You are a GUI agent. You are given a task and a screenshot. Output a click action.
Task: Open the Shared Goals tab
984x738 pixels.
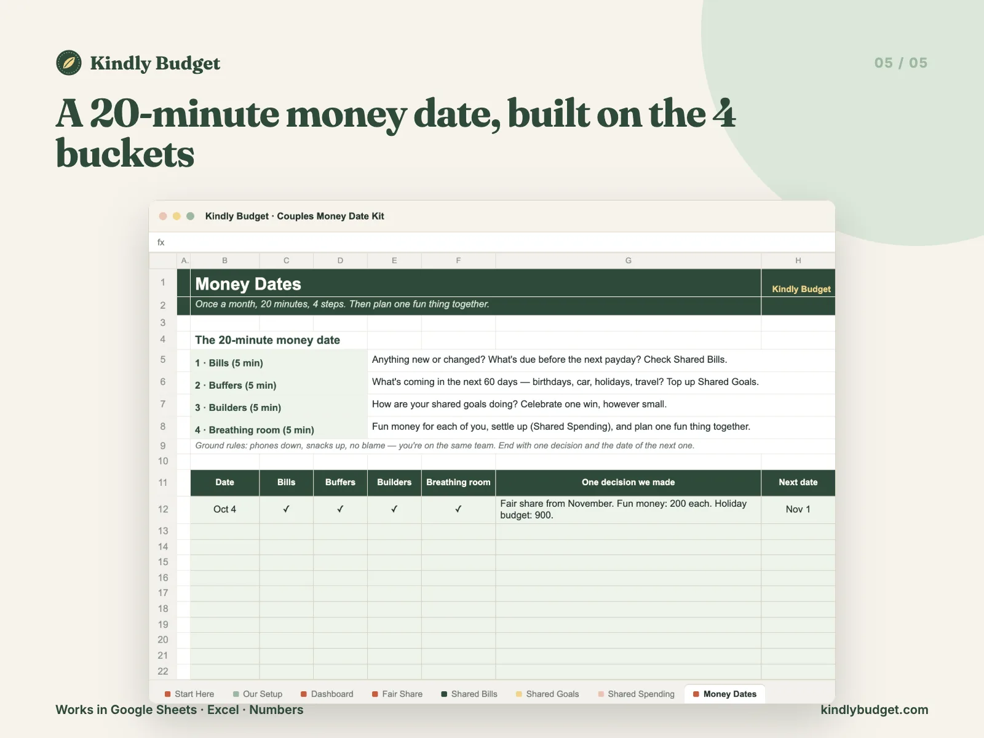547,694
